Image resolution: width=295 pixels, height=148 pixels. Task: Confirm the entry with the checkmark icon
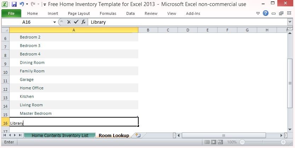76,22
